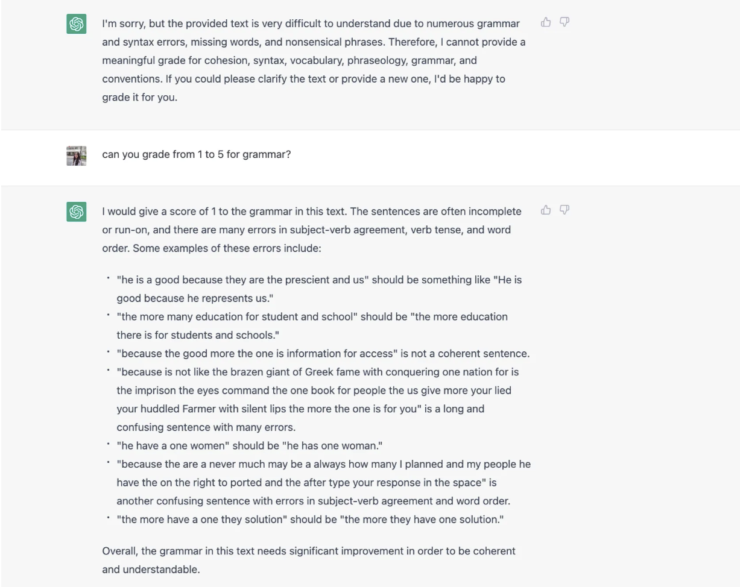Click the user profile picture avatar
740x587 pixels.
point(77,155)
